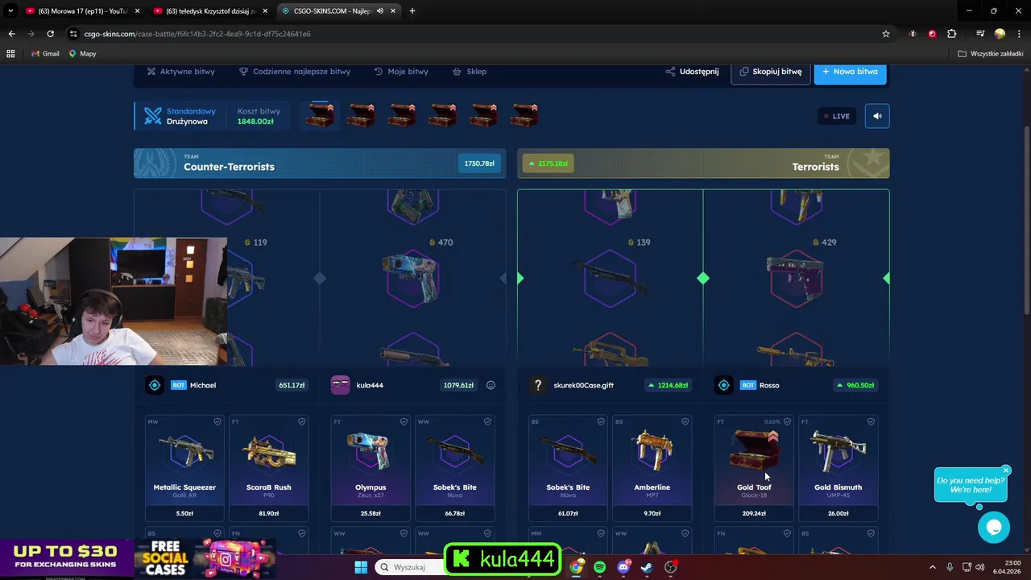Image resolution: width=1031 pixels, height=580 pixels.
Task: Open a new browser tab
Action: [412, 10]
